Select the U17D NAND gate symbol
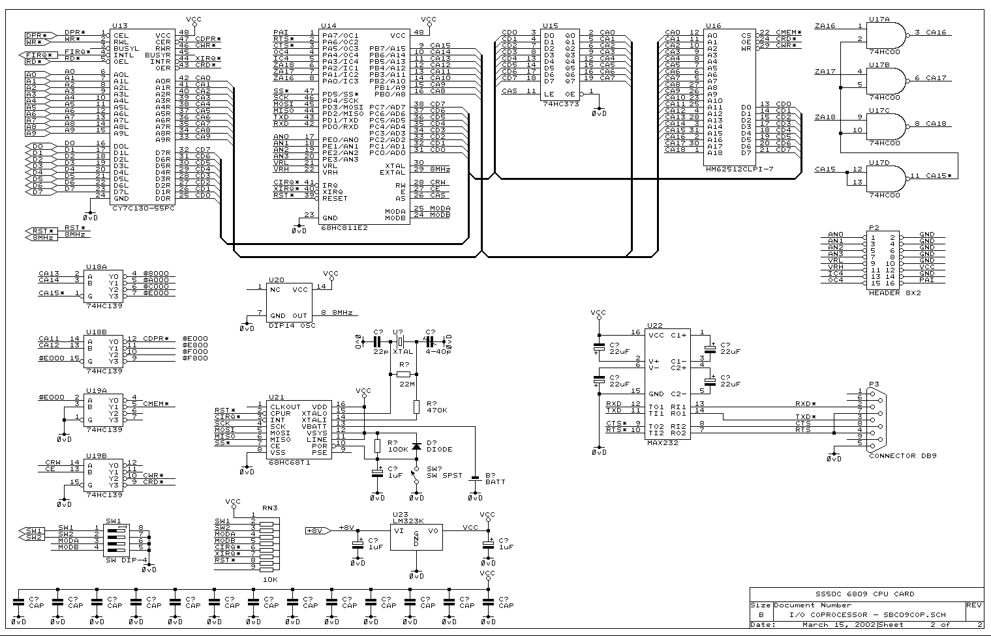 pyautogui.click(x=886, y=176)
